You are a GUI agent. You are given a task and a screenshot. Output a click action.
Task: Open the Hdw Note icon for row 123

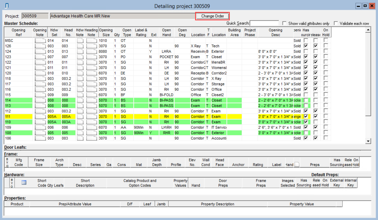tap(80, 57)
